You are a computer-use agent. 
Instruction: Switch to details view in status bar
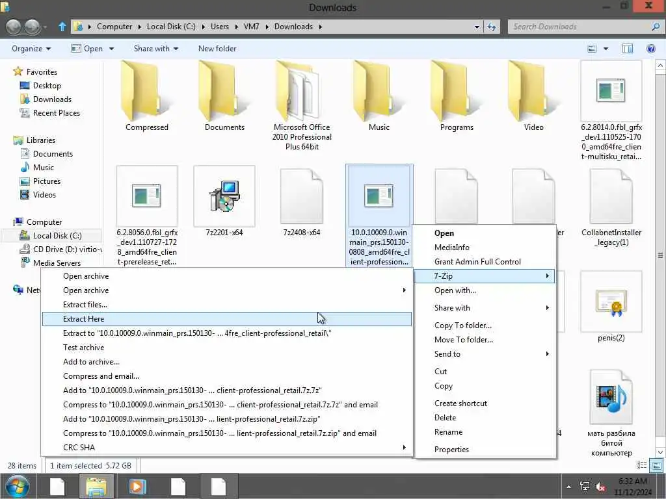pyautogui.click(x=642, y=465)
